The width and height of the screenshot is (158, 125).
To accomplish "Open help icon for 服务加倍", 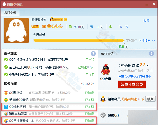I will (x=151, y=54).
